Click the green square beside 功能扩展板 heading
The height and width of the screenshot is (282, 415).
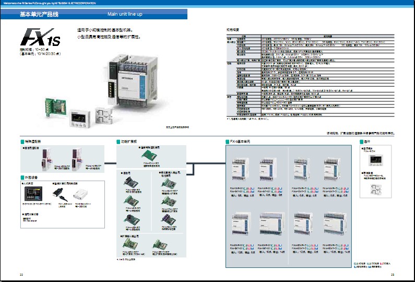pos(118,142)
